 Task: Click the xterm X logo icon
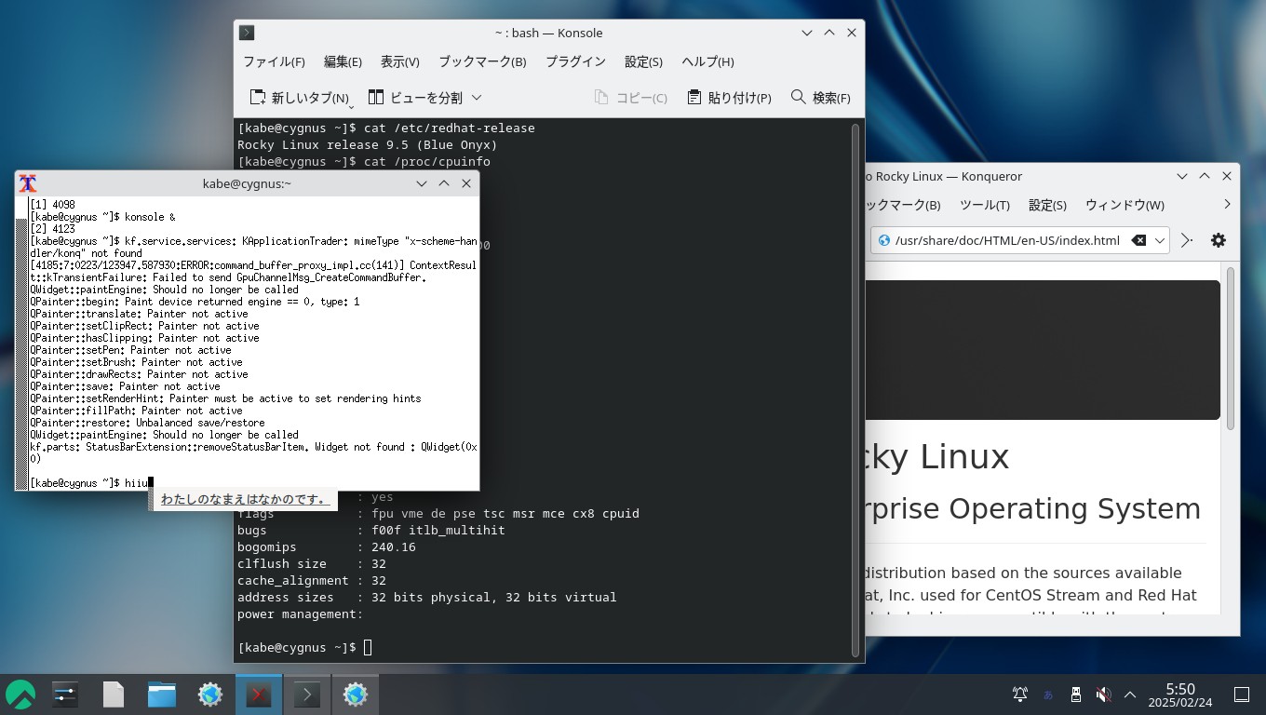pos(28,183)
